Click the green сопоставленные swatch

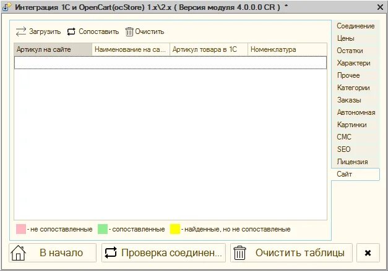(x=103, y=229)
